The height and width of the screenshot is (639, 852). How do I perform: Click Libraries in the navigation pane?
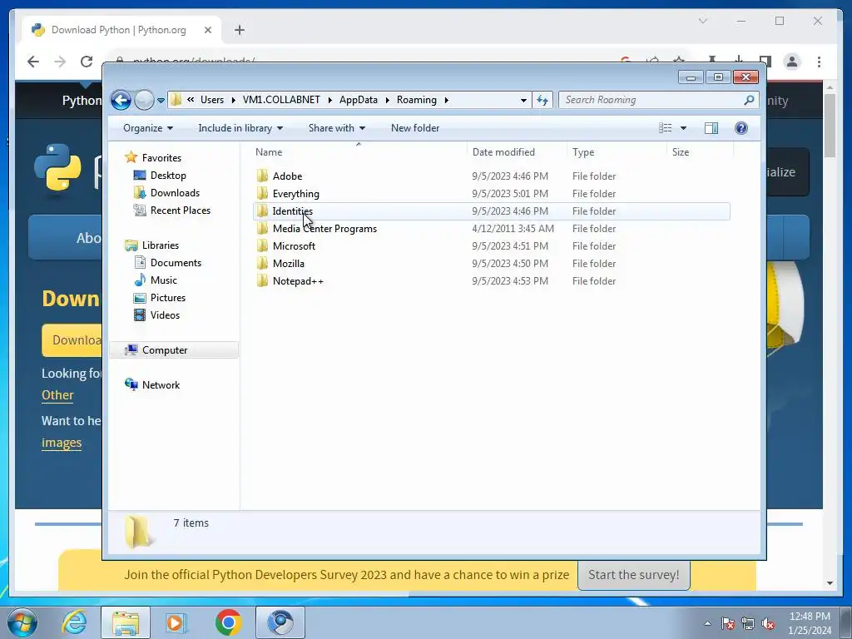click(x=161, y=245)
